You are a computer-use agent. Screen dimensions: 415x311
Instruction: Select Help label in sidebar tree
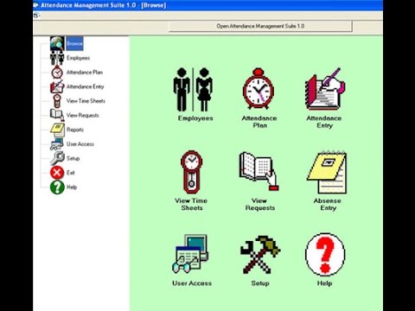point(72,187)
